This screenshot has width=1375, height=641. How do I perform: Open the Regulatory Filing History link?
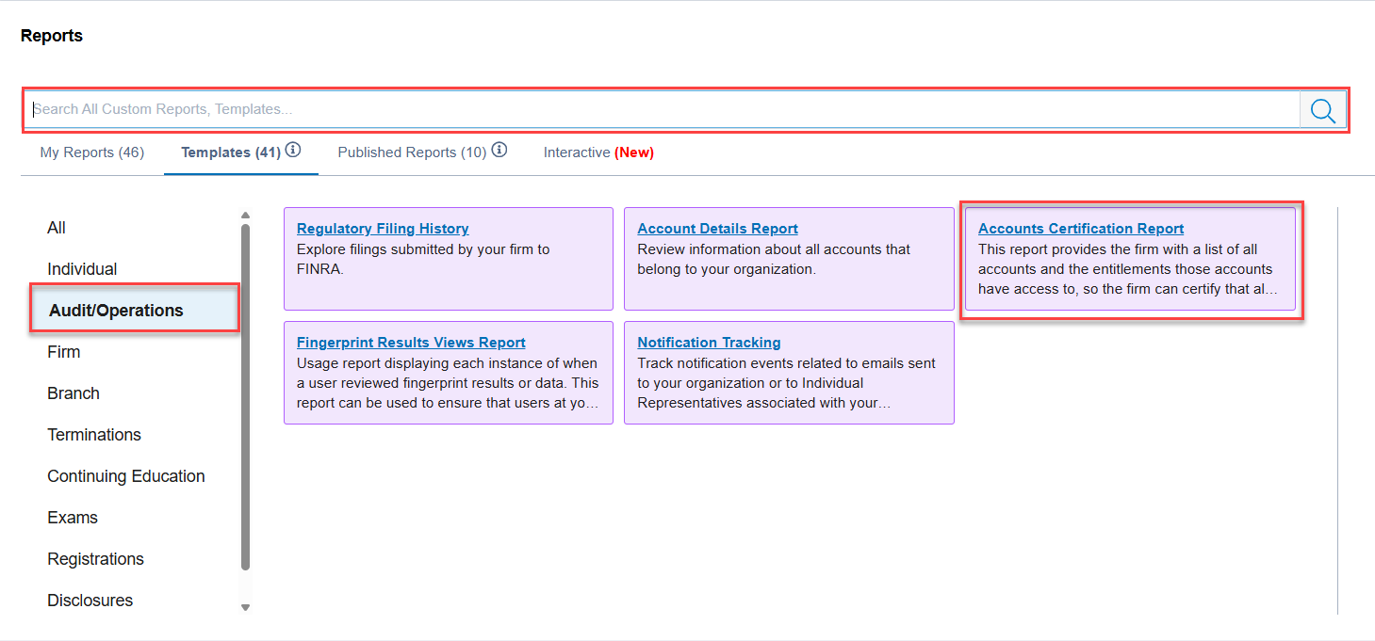coord(383,229)
